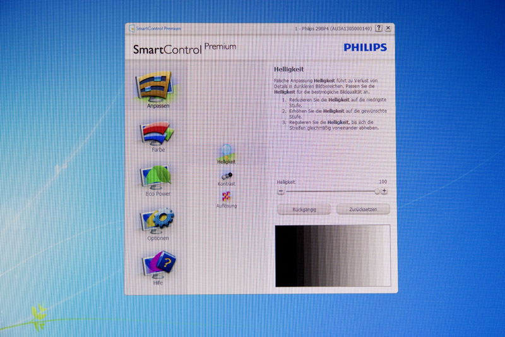Click instruction step 1 Reduzieren Sie text
The width and height of the screenshot is (505, 337).
(x=338, y=102)
